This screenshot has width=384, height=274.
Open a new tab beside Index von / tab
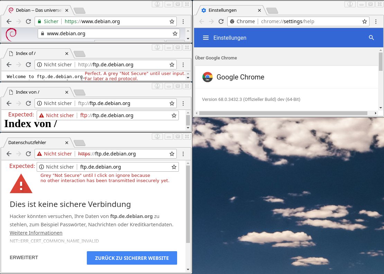click(x=79, y=92)
